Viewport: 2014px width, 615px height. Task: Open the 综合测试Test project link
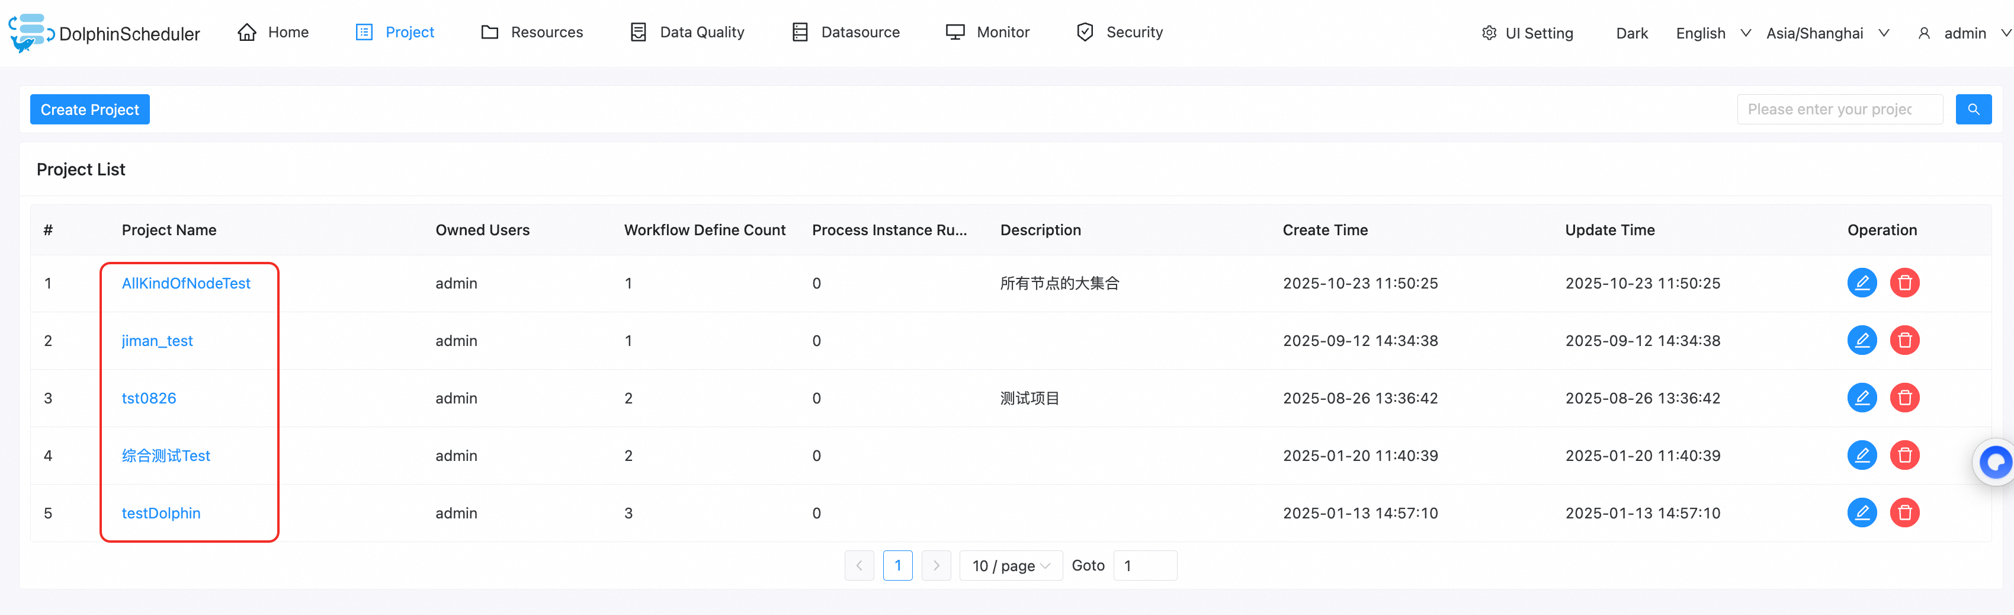[x=166, y=456]
